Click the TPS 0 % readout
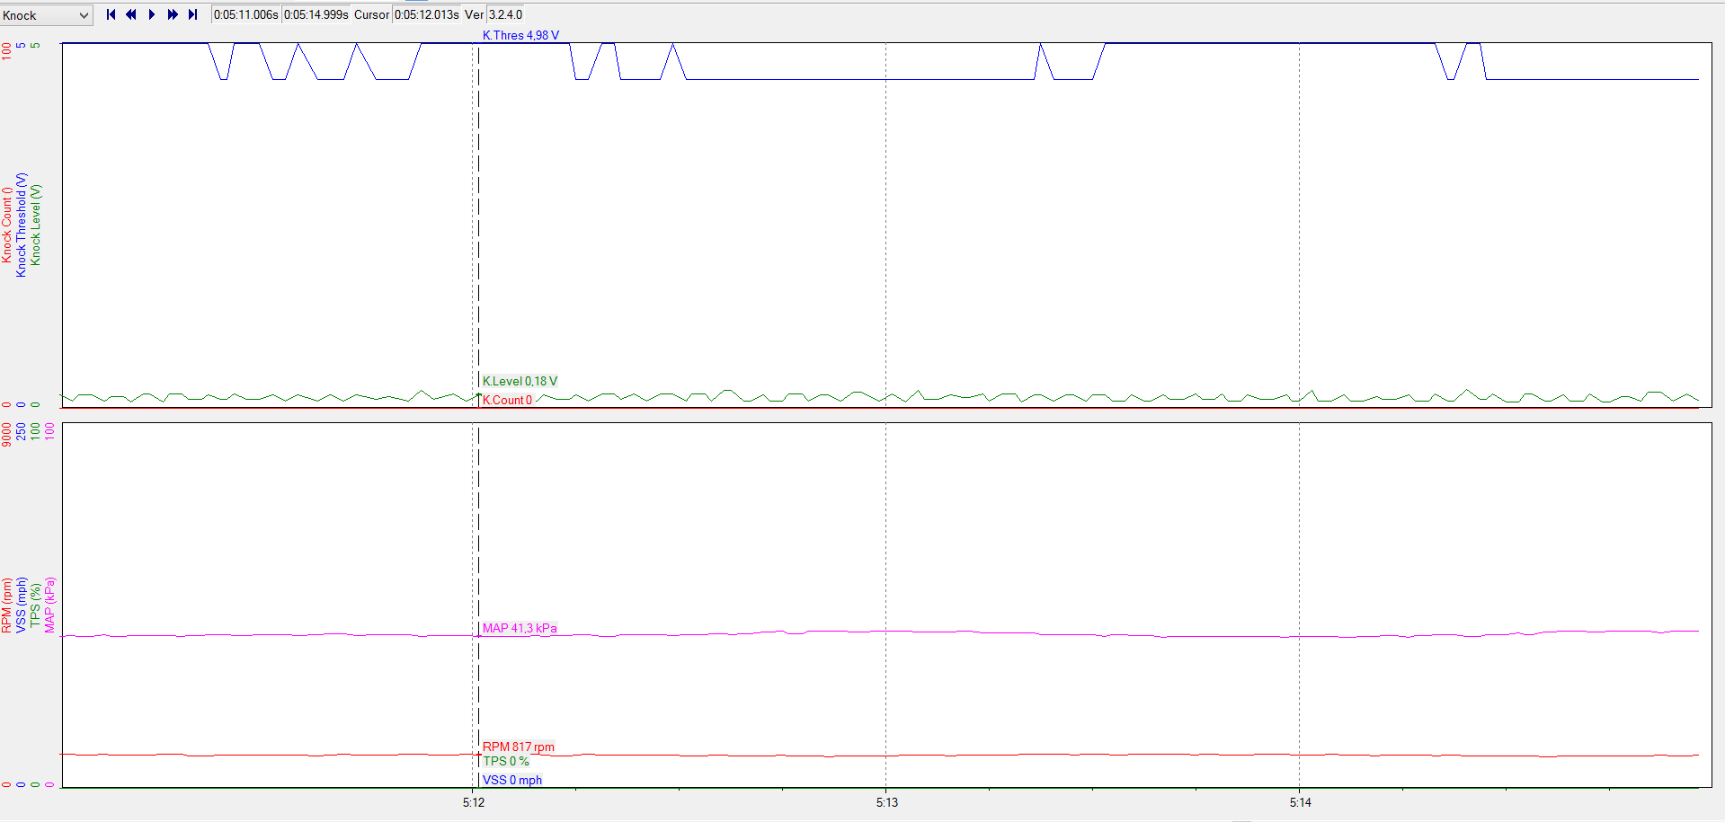This screenshot has width=1725, height=822. pos(505,761)
